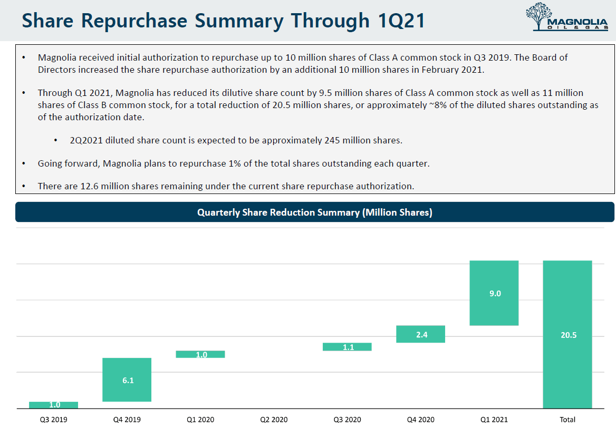Screen dimensions: 616x426
Task: Select the Q3 2020 bar labeled 1.1
Action: pyautogui.click(x=348, y=347)
